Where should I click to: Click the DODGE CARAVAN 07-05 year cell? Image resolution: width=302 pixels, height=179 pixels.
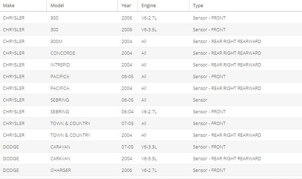[x=127, y=147]
